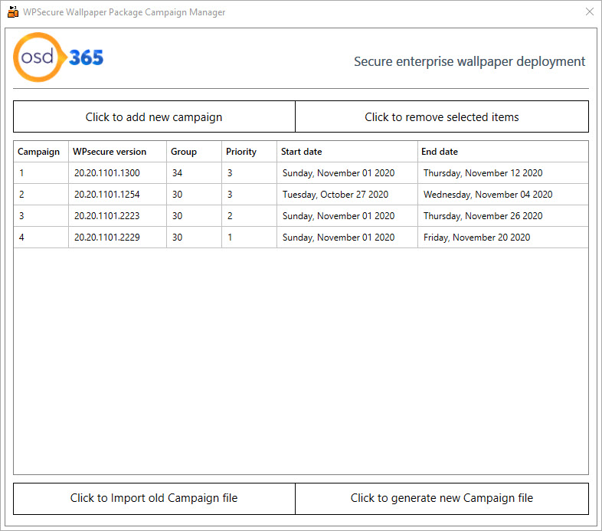Click group value 34 in first row
This screenshot has height=531, width=602.
(x=177, y=173)
